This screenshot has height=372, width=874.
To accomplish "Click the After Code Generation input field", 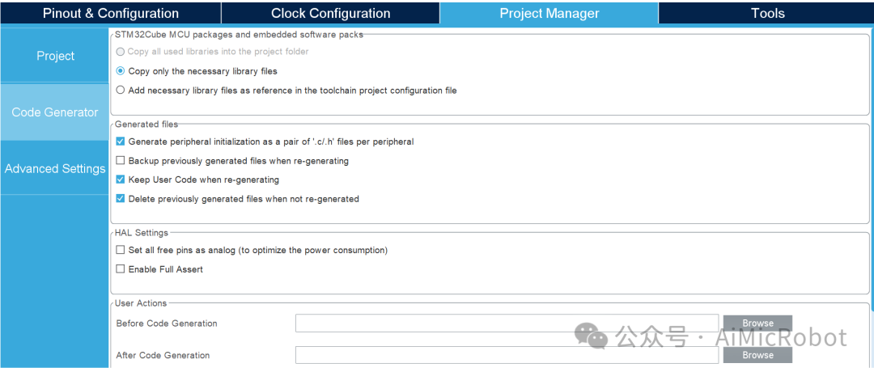I will click(507, 355).
